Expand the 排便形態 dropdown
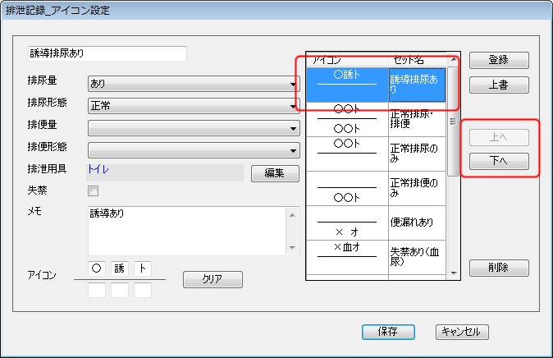The height and width of the screenshot is (358, 553). pos(194,150)
